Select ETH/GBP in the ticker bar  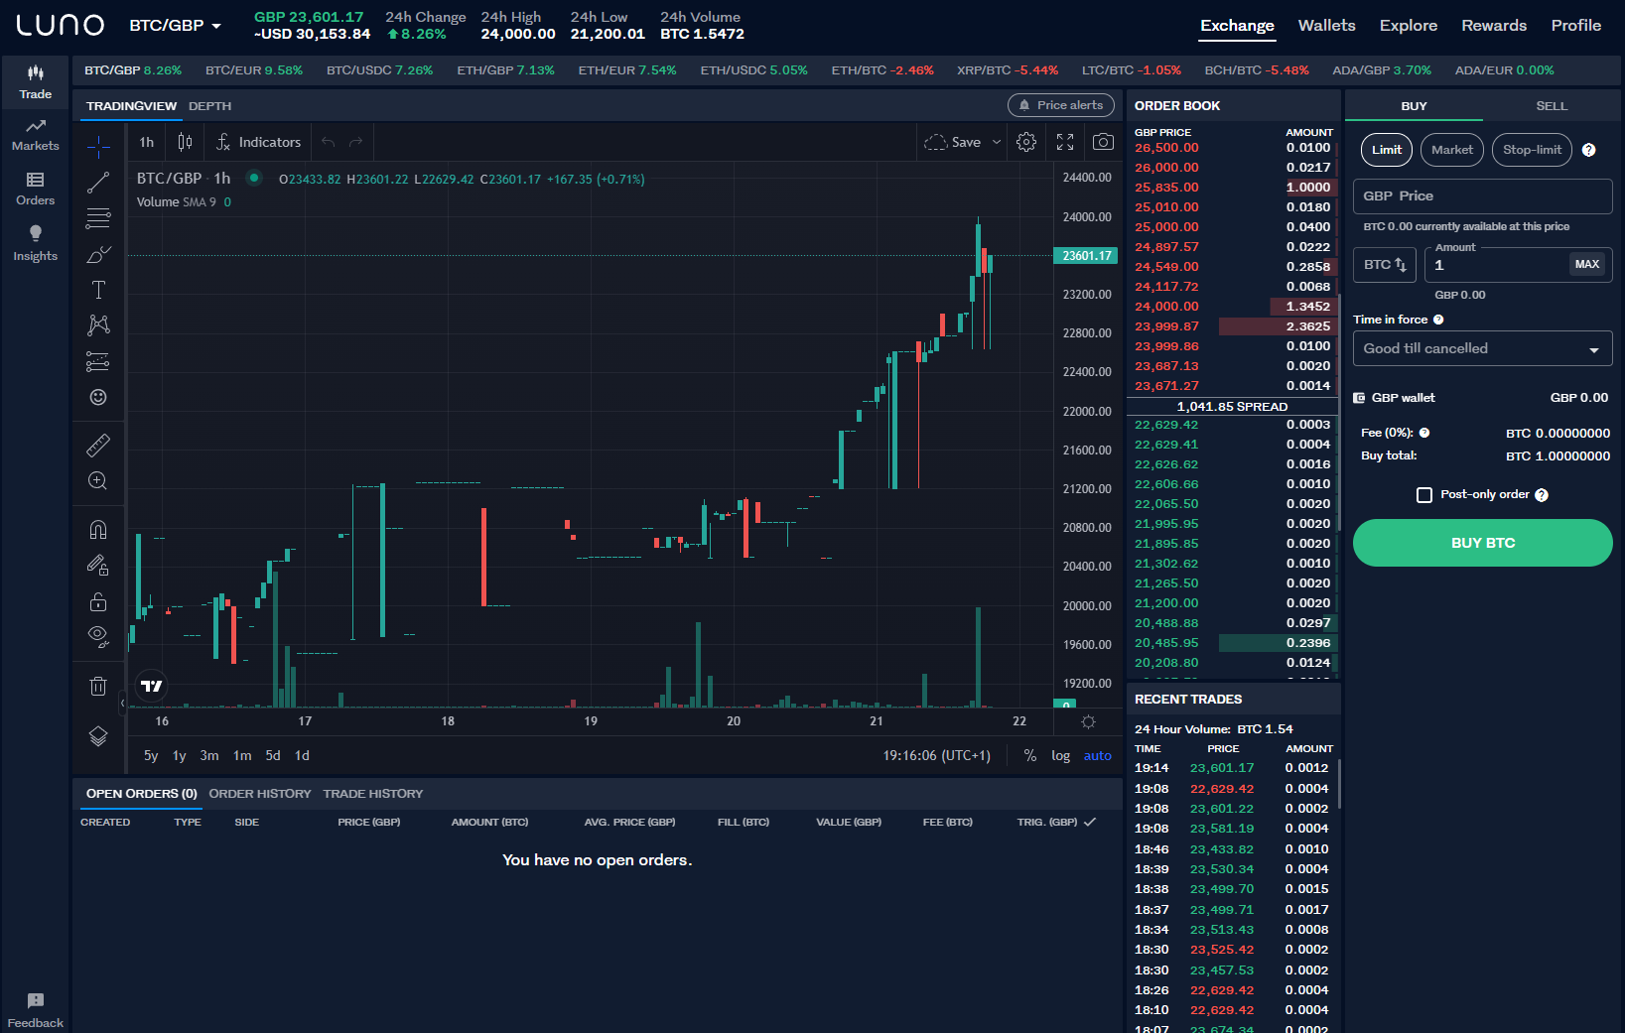click(505, 70)
